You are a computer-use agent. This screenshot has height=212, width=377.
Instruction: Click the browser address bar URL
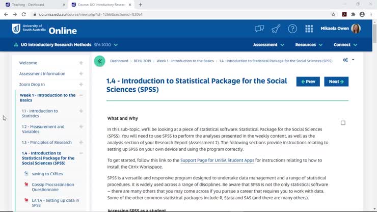[x=91, y=14]
